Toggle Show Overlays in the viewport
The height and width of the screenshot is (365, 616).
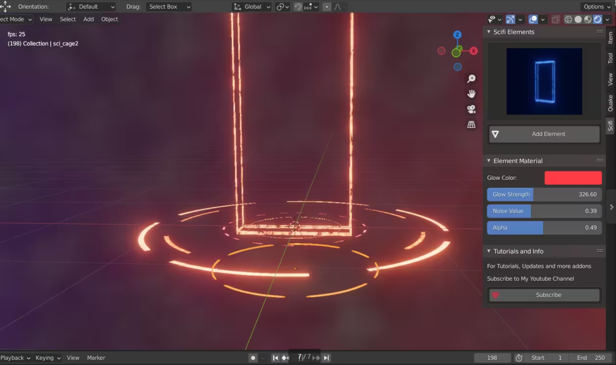533,19
